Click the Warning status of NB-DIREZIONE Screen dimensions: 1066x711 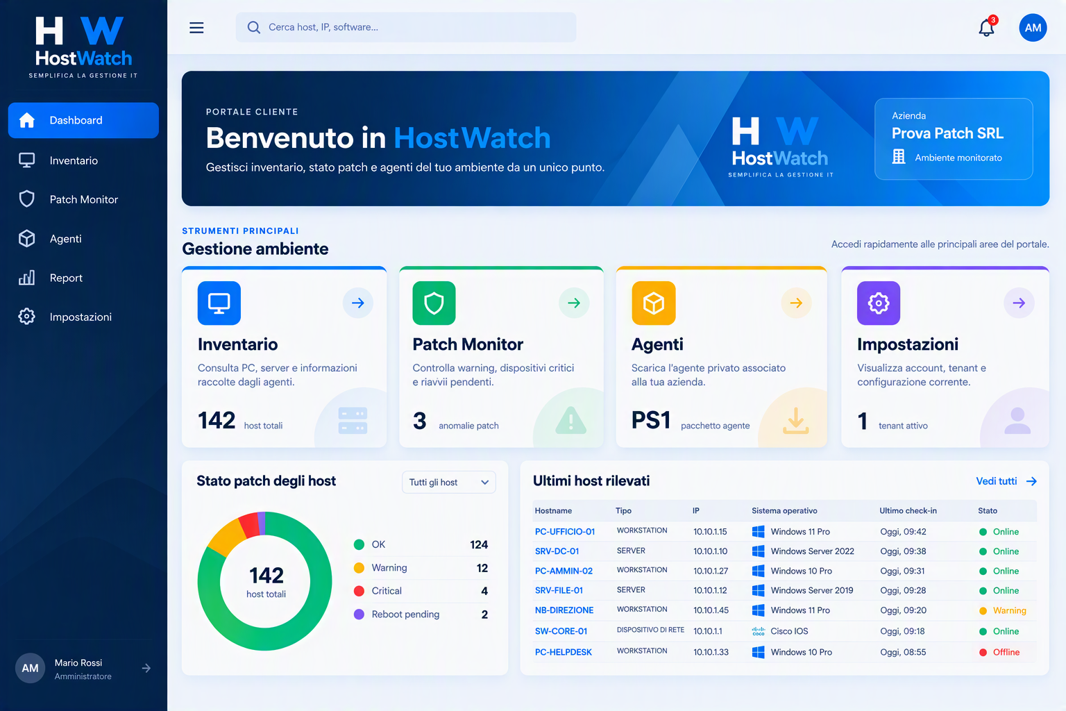pos(1002,610)
